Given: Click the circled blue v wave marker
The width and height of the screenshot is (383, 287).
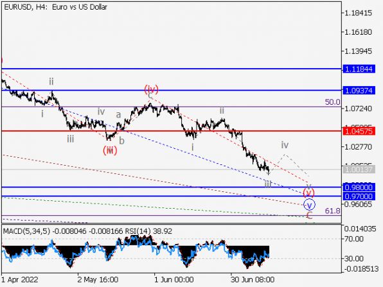Looking at the screenshot, I should (x=309, y=205).
